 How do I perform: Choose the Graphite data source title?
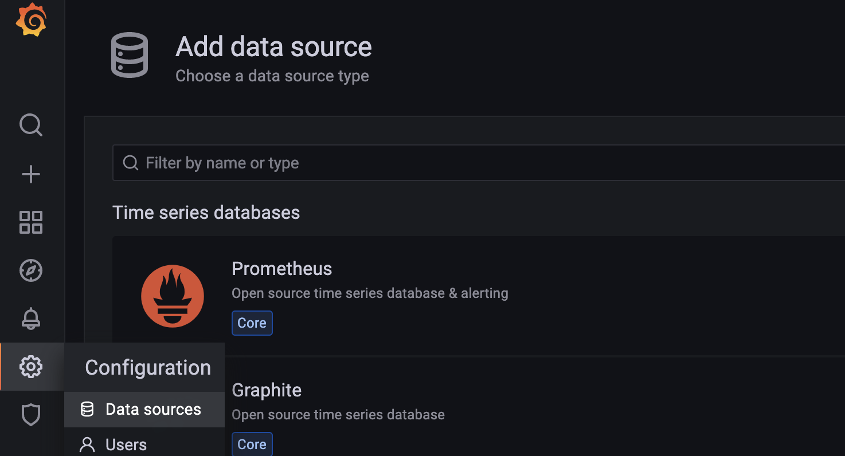pyautogui.click(x=267, y=390)
